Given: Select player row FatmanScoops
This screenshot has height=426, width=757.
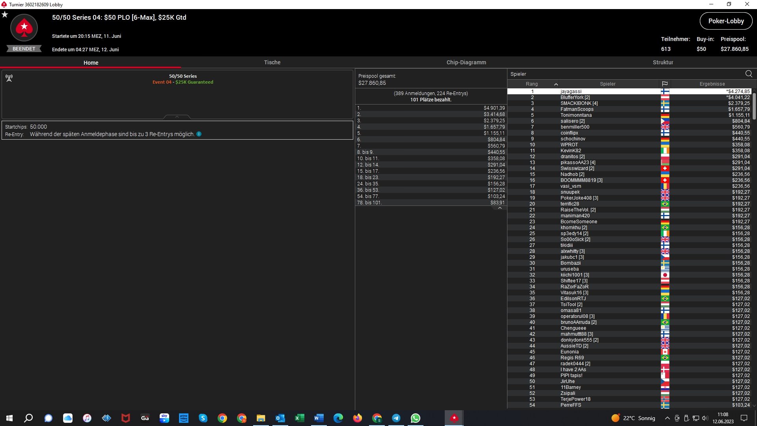Looking at the screenshot, I should (629, 109).
